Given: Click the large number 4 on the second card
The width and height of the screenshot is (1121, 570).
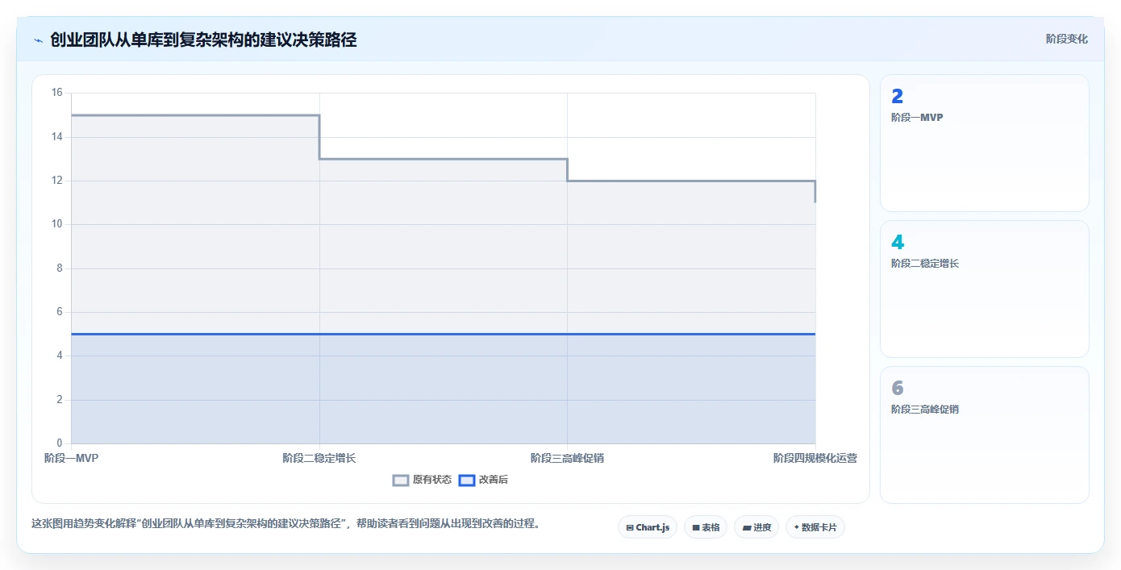Looking at the screenshot, I should (898, 243).
